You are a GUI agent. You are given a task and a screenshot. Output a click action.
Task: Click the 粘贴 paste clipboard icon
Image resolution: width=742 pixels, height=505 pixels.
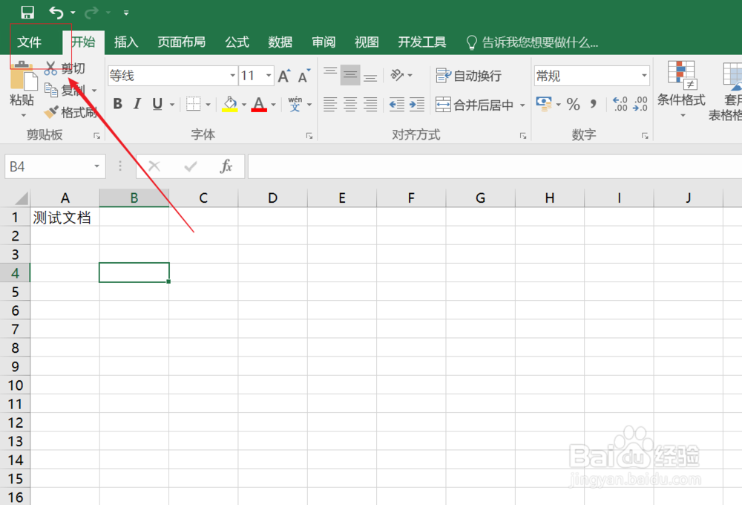pos(23,76)
